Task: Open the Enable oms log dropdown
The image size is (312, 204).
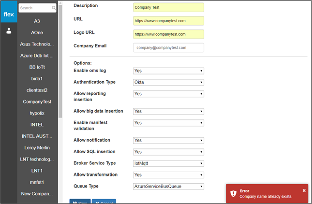Action: (x=168, y=71)
